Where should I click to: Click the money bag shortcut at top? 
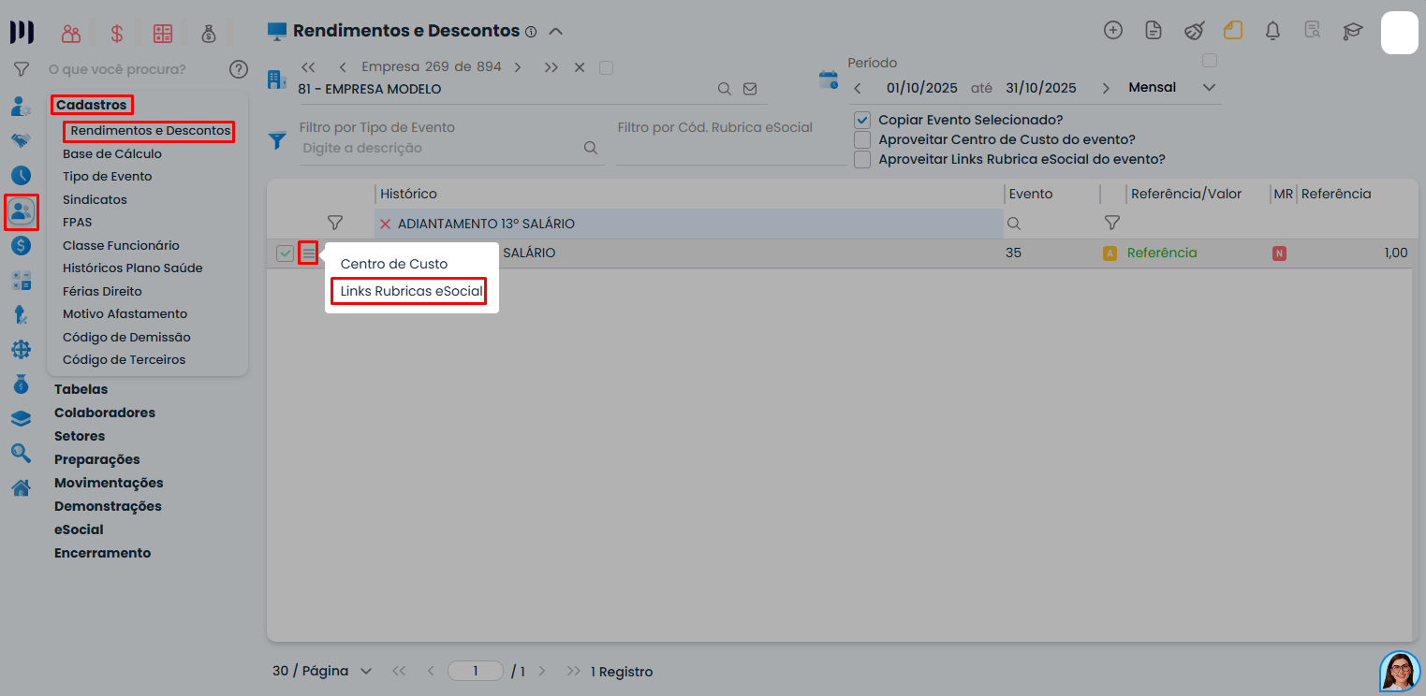tap(209, 34)
